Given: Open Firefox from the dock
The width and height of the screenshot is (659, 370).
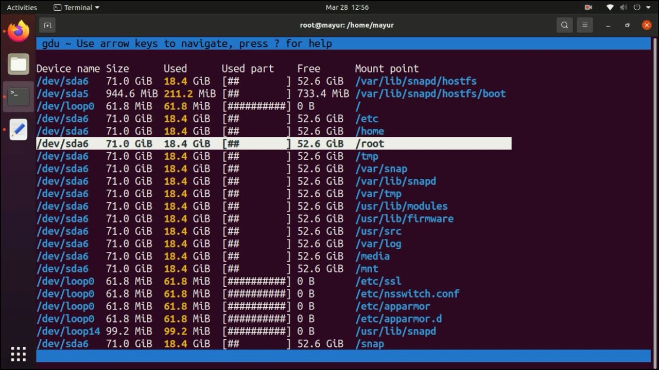Looking at the screenshot, I should (19, 31).
